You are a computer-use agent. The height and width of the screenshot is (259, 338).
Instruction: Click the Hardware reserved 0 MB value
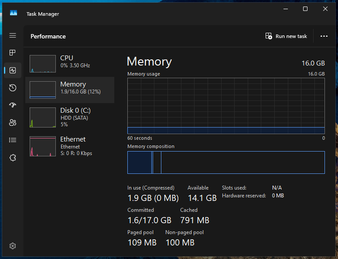point(278,196)
